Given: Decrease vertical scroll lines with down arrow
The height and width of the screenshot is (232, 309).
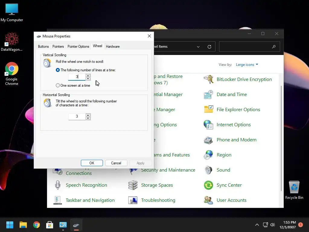Looking at the screenshot, I should point(88,79).
